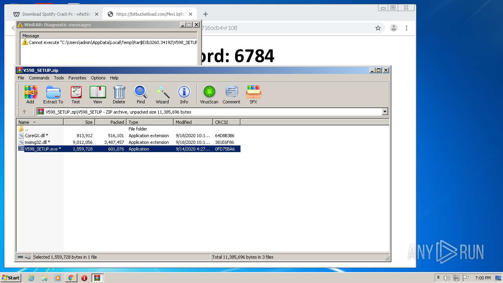The height and width of the screenshot is (283, 503).
Task: Close the Download Spotify Crack tab
Action: click(x=97, y=14)
